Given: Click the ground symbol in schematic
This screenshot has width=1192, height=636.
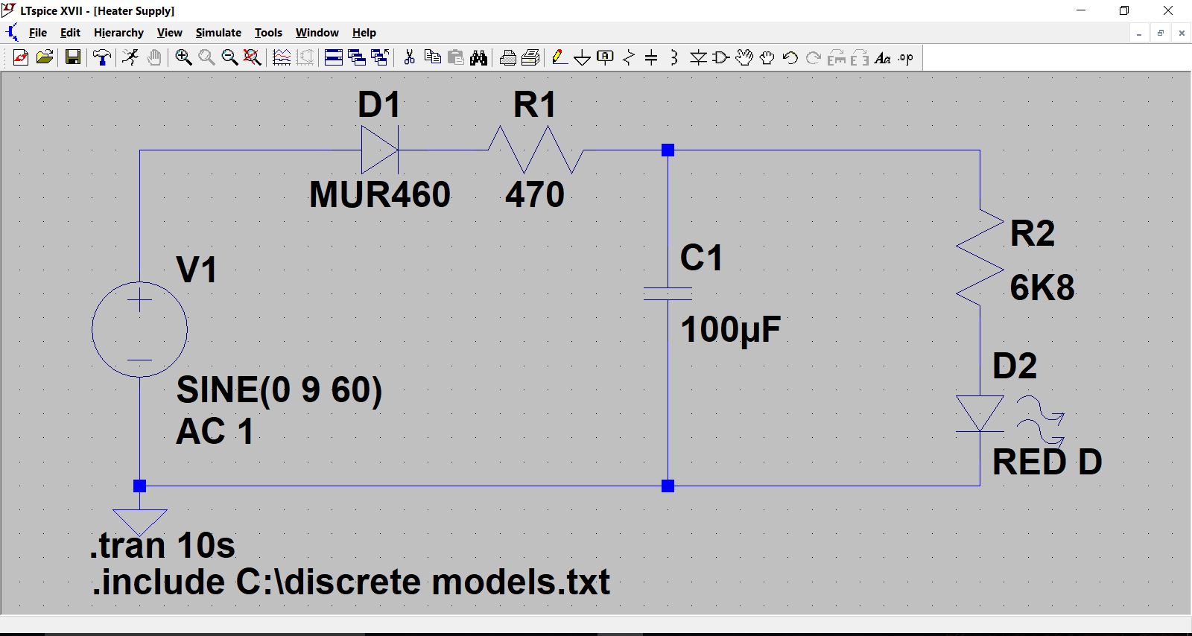Looking at the screenshot, I should point(139,521).
